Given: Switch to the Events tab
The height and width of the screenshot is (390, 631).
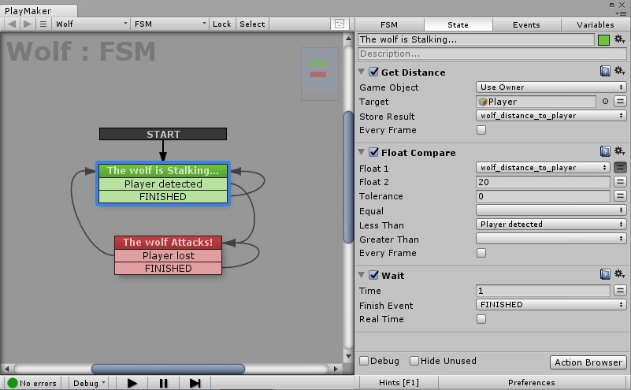Looking at the screenshot, I should click(526, 24).
